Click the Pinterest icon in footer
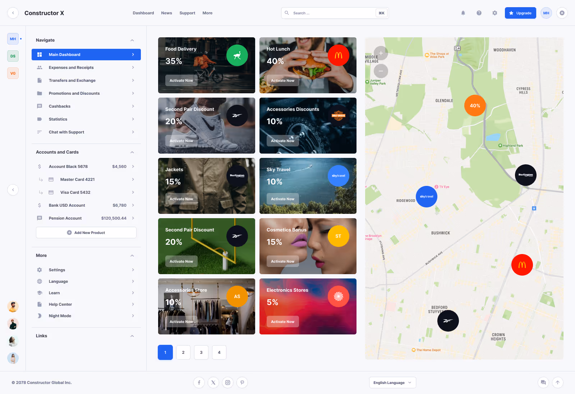The image size is (575, 394). pyautogui.click(x=242, y=383)
